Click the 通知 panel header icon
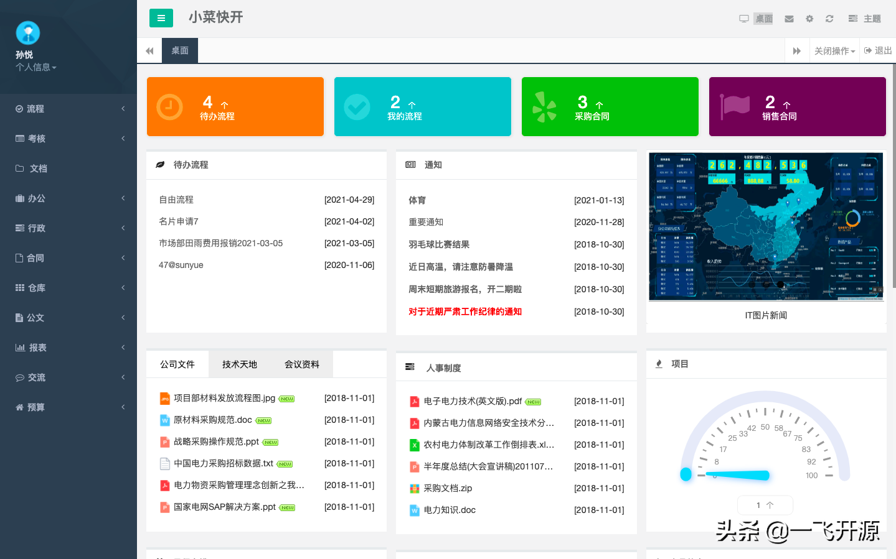This screenshot has width=896, height=559. (410, 165)
